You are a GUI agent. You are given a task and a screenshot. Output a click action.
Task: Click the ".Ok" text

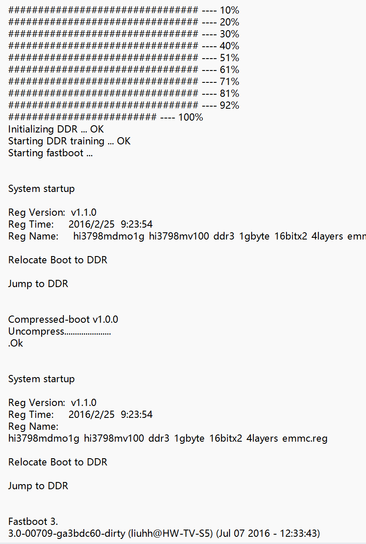click(16, 343)
